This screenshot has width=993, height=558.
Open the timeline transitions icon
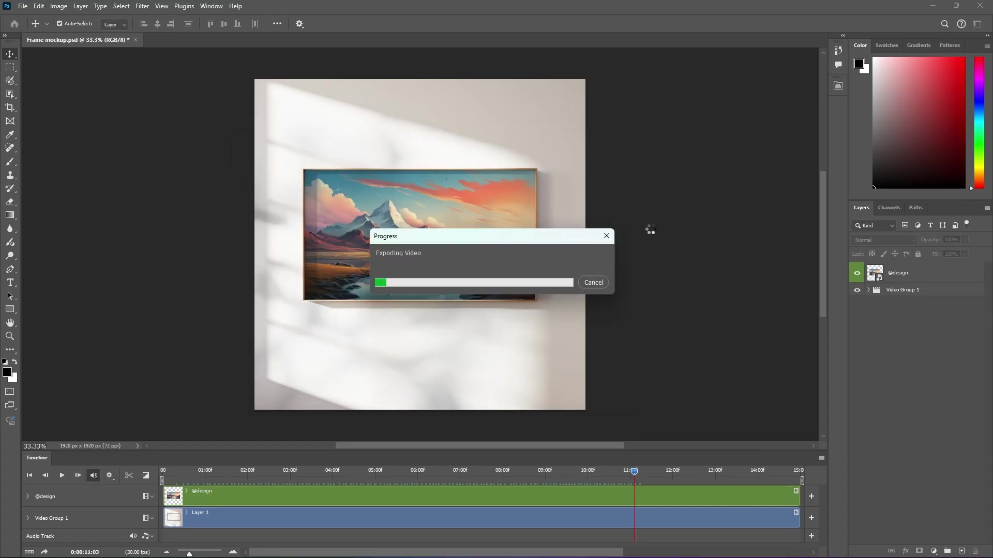pyautogui.click(x=145, y=475)
